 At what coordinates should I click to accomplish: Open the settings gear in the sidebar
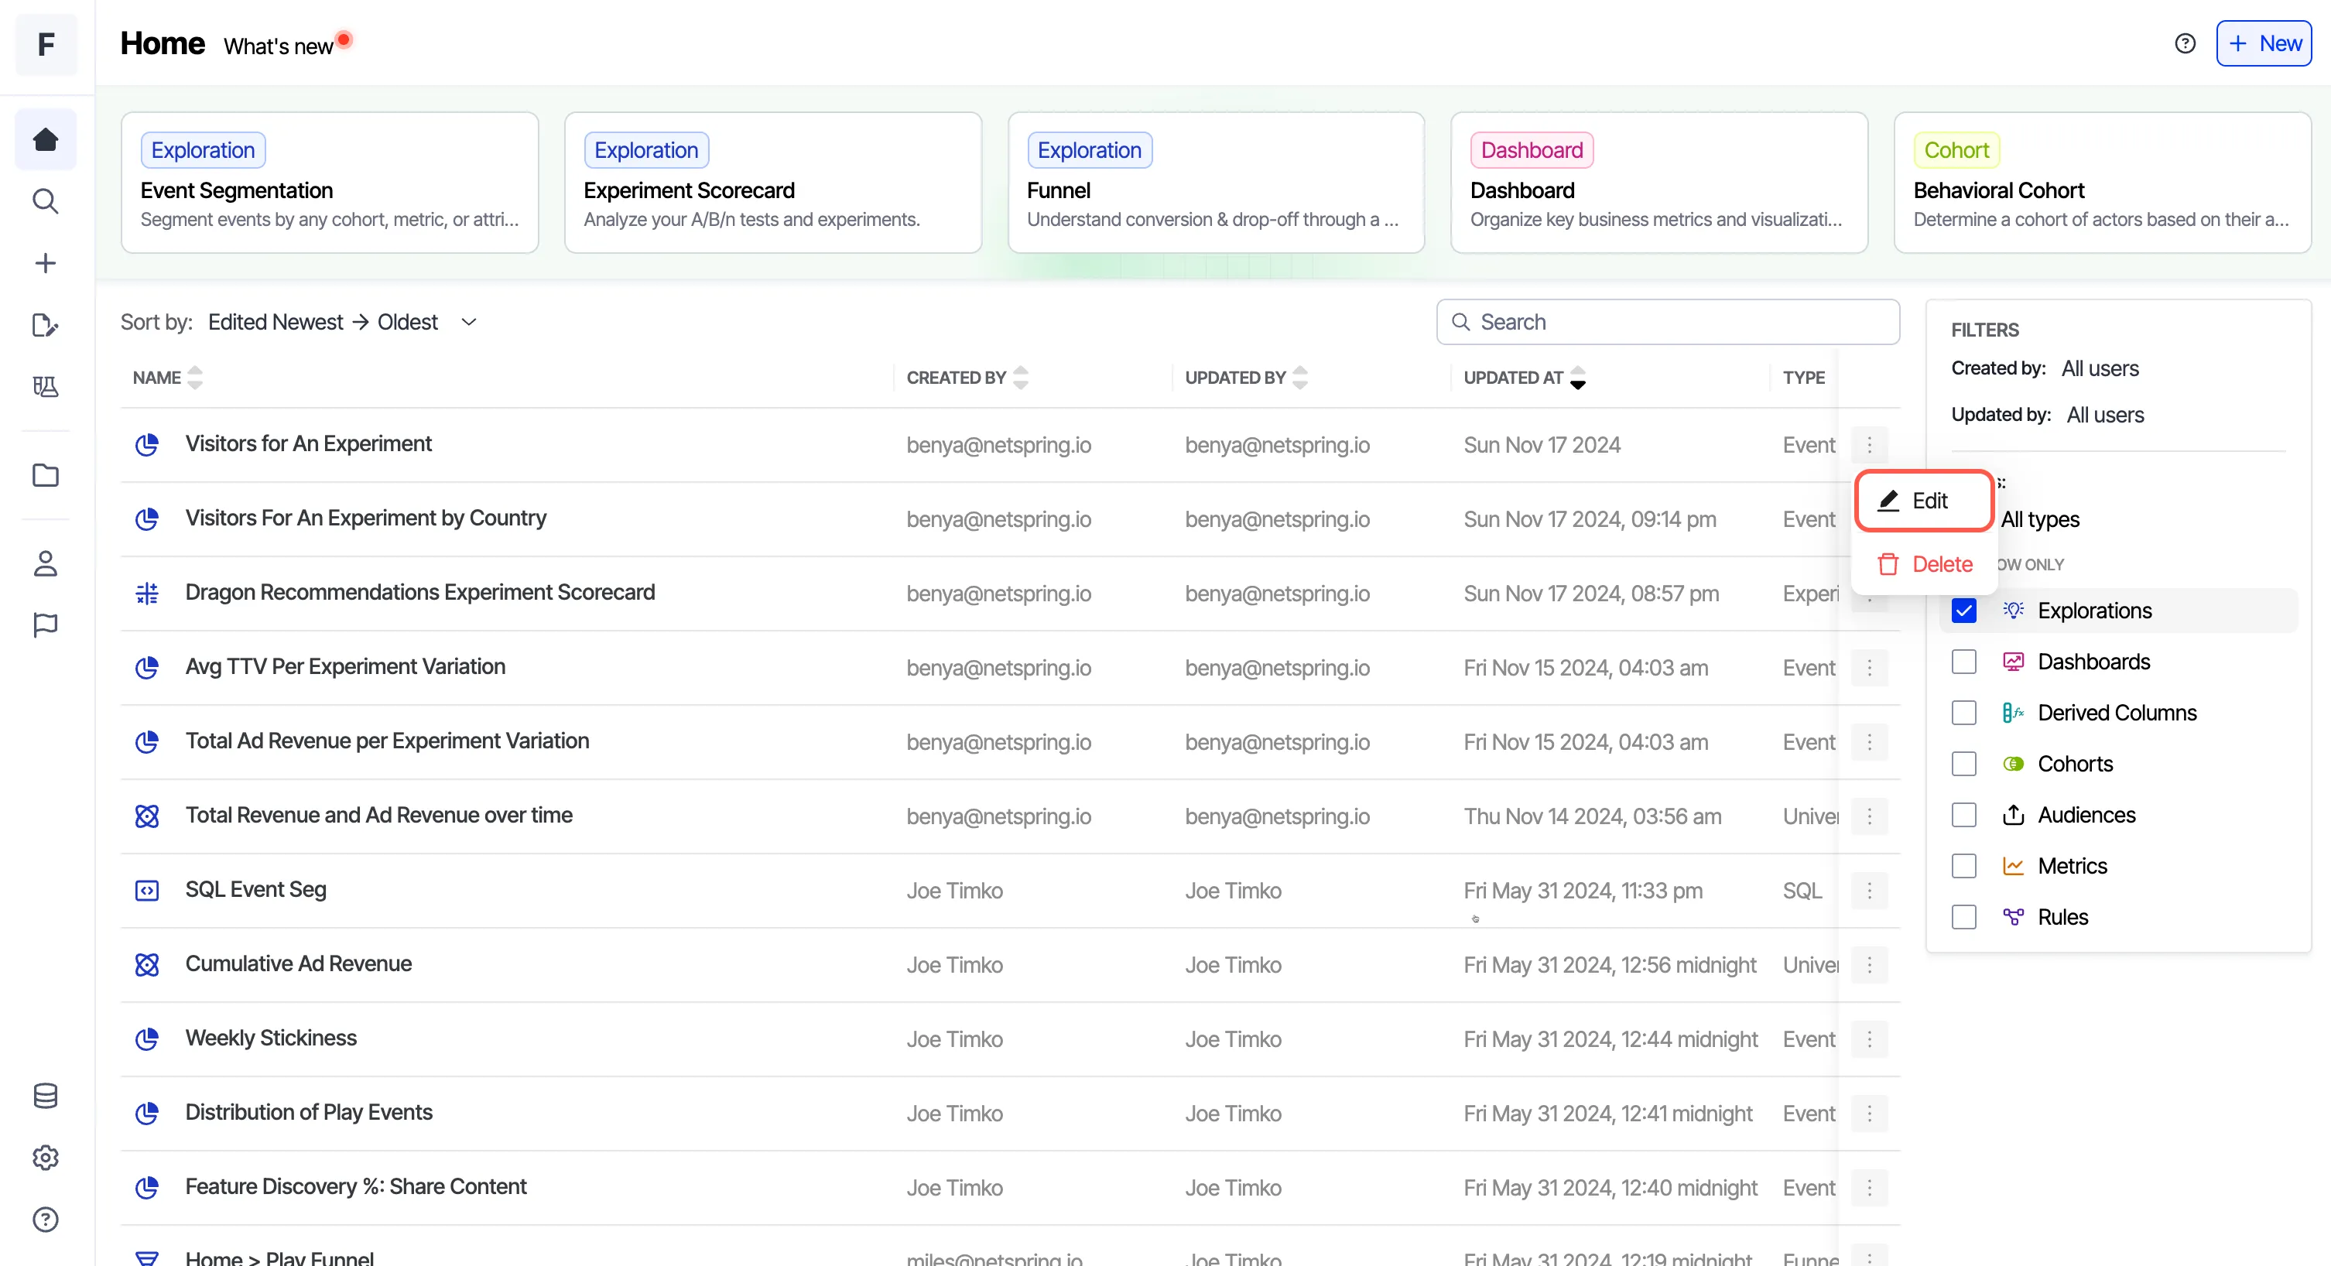point(45,1158)
